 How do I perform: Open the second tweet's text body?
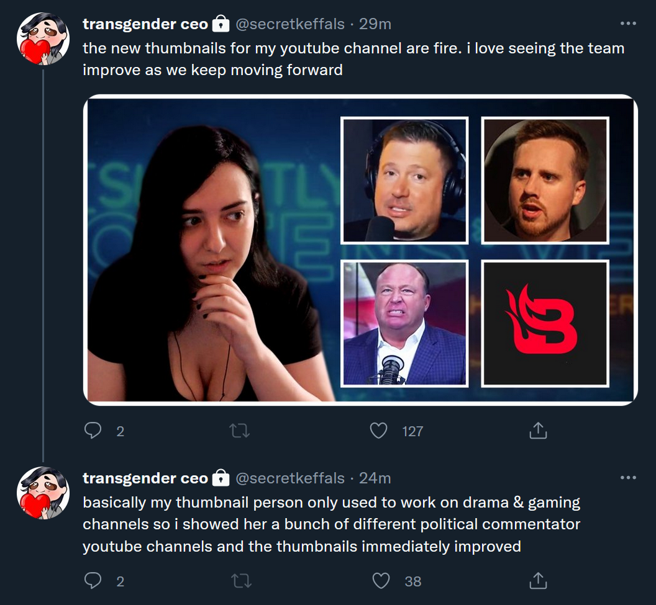[331, 524]
